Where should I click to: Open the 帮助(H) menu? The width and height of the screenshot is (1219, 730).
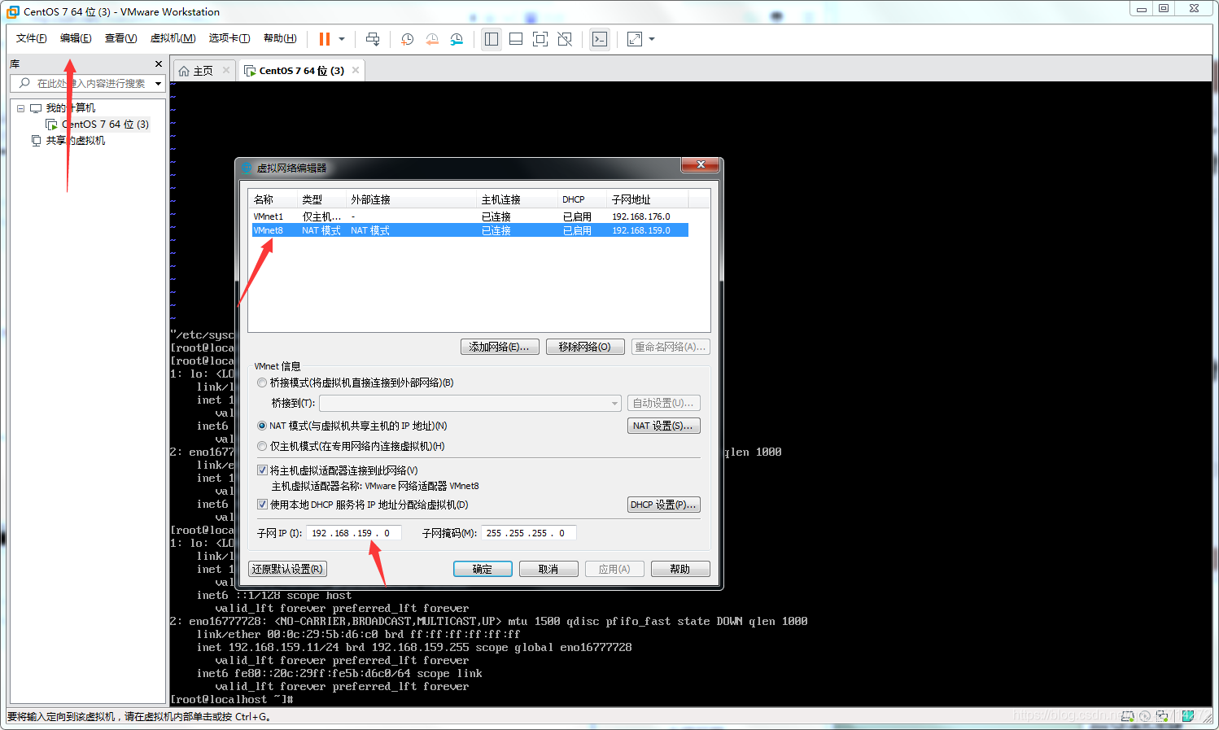coord(280,38)
